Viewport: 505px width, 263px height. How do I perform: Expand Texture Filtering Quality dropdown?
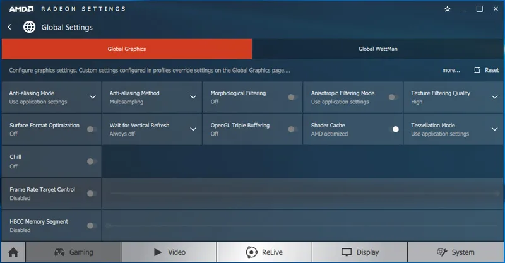494,97
